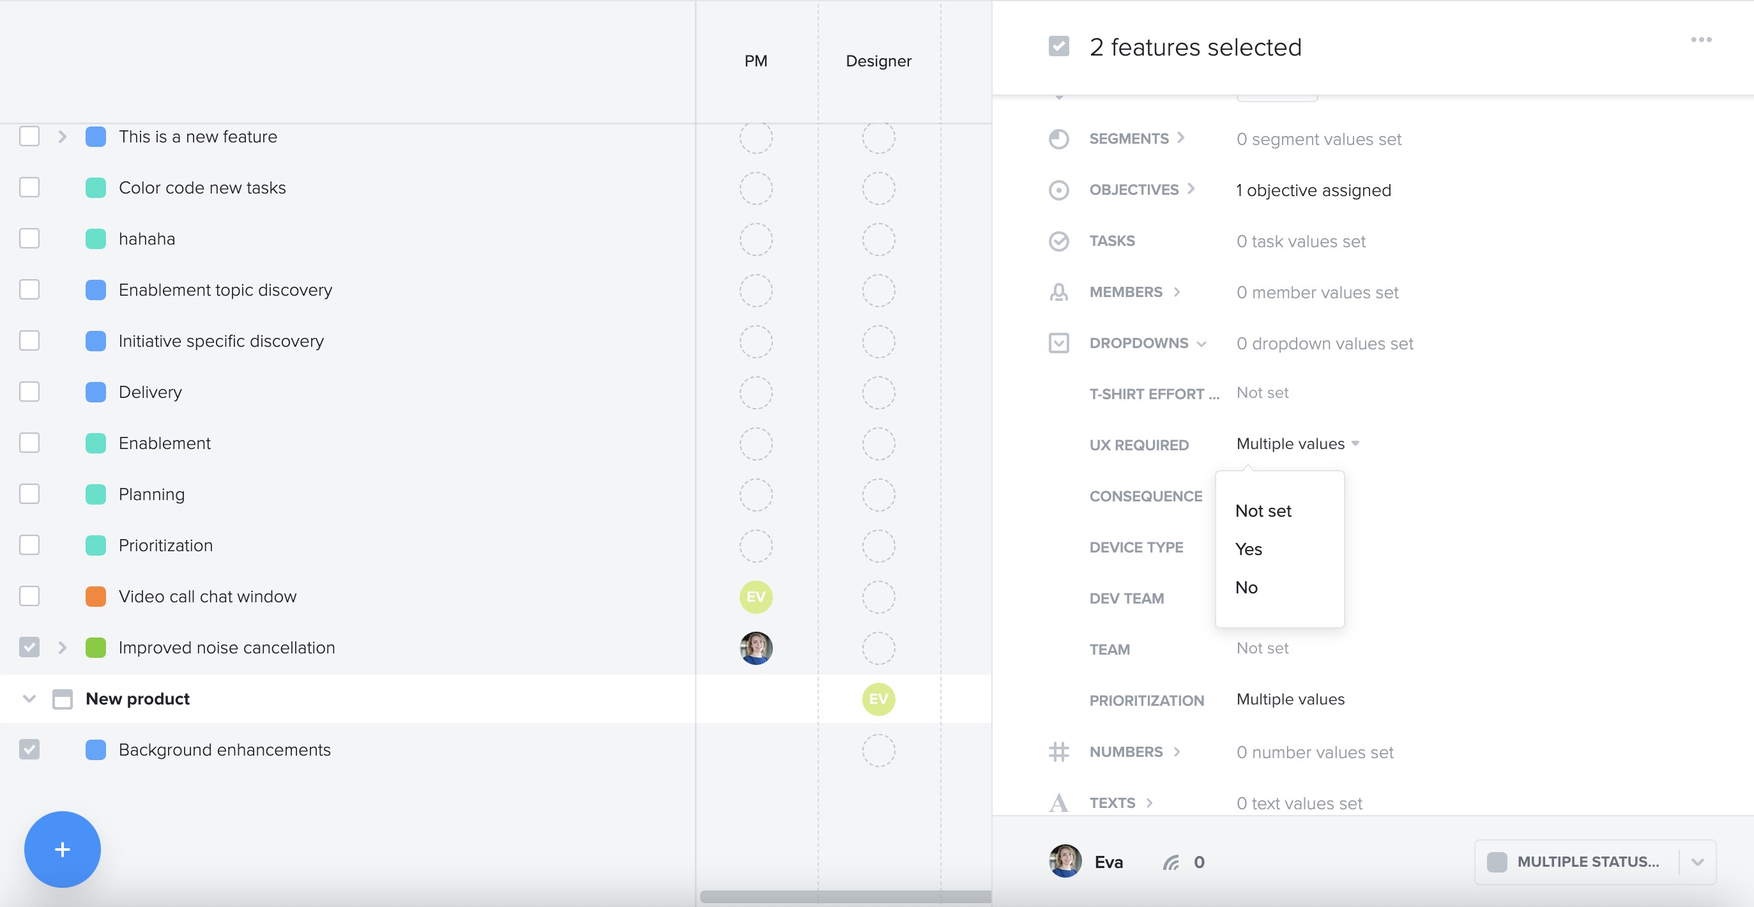Expand This is a new feature row
Image resolution: width=1754 pixels, height=907 pixels.
tap(62, 136)
